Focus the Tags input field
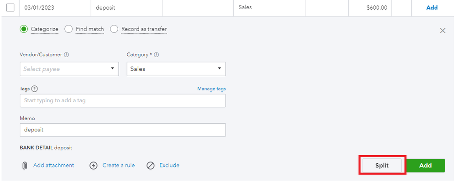Screen dimensions: 456x183 click(x=123, y=100)
